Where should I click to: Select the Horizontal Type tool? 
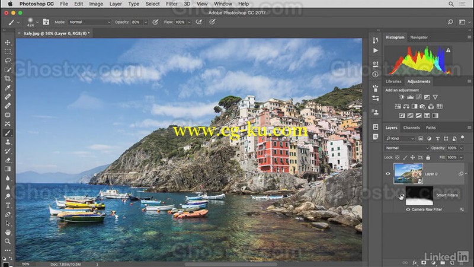[8, 205]
